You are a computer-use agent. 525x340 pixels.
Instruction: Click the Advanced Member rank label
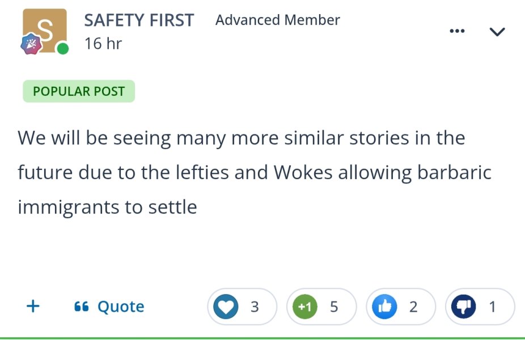[278, 20]
